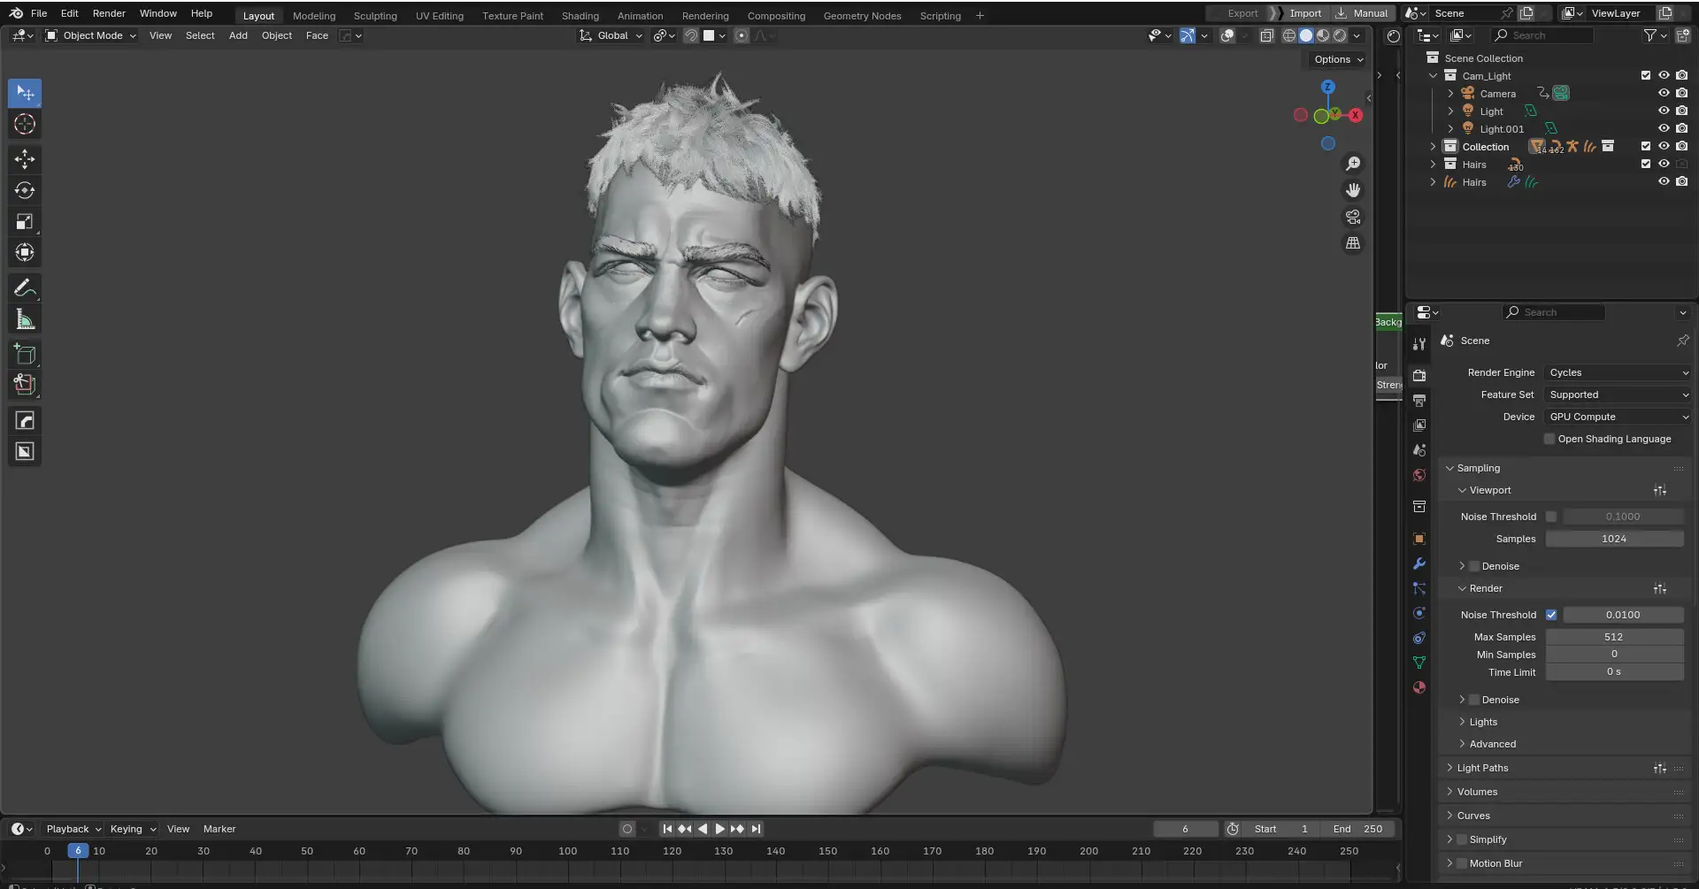Disable Render Noise Threshold checkbox
The height and width of the screenshot is (889, 1699).
pyautogui.click(x=1551, y=615)
